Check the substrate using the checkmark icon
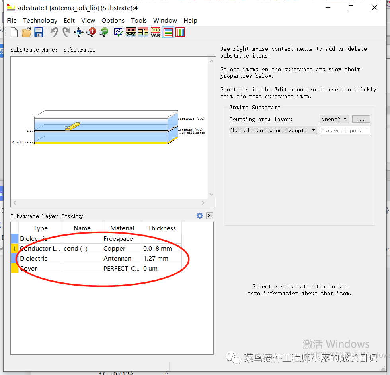Screen dimensions: 390x375 point(119,32)
